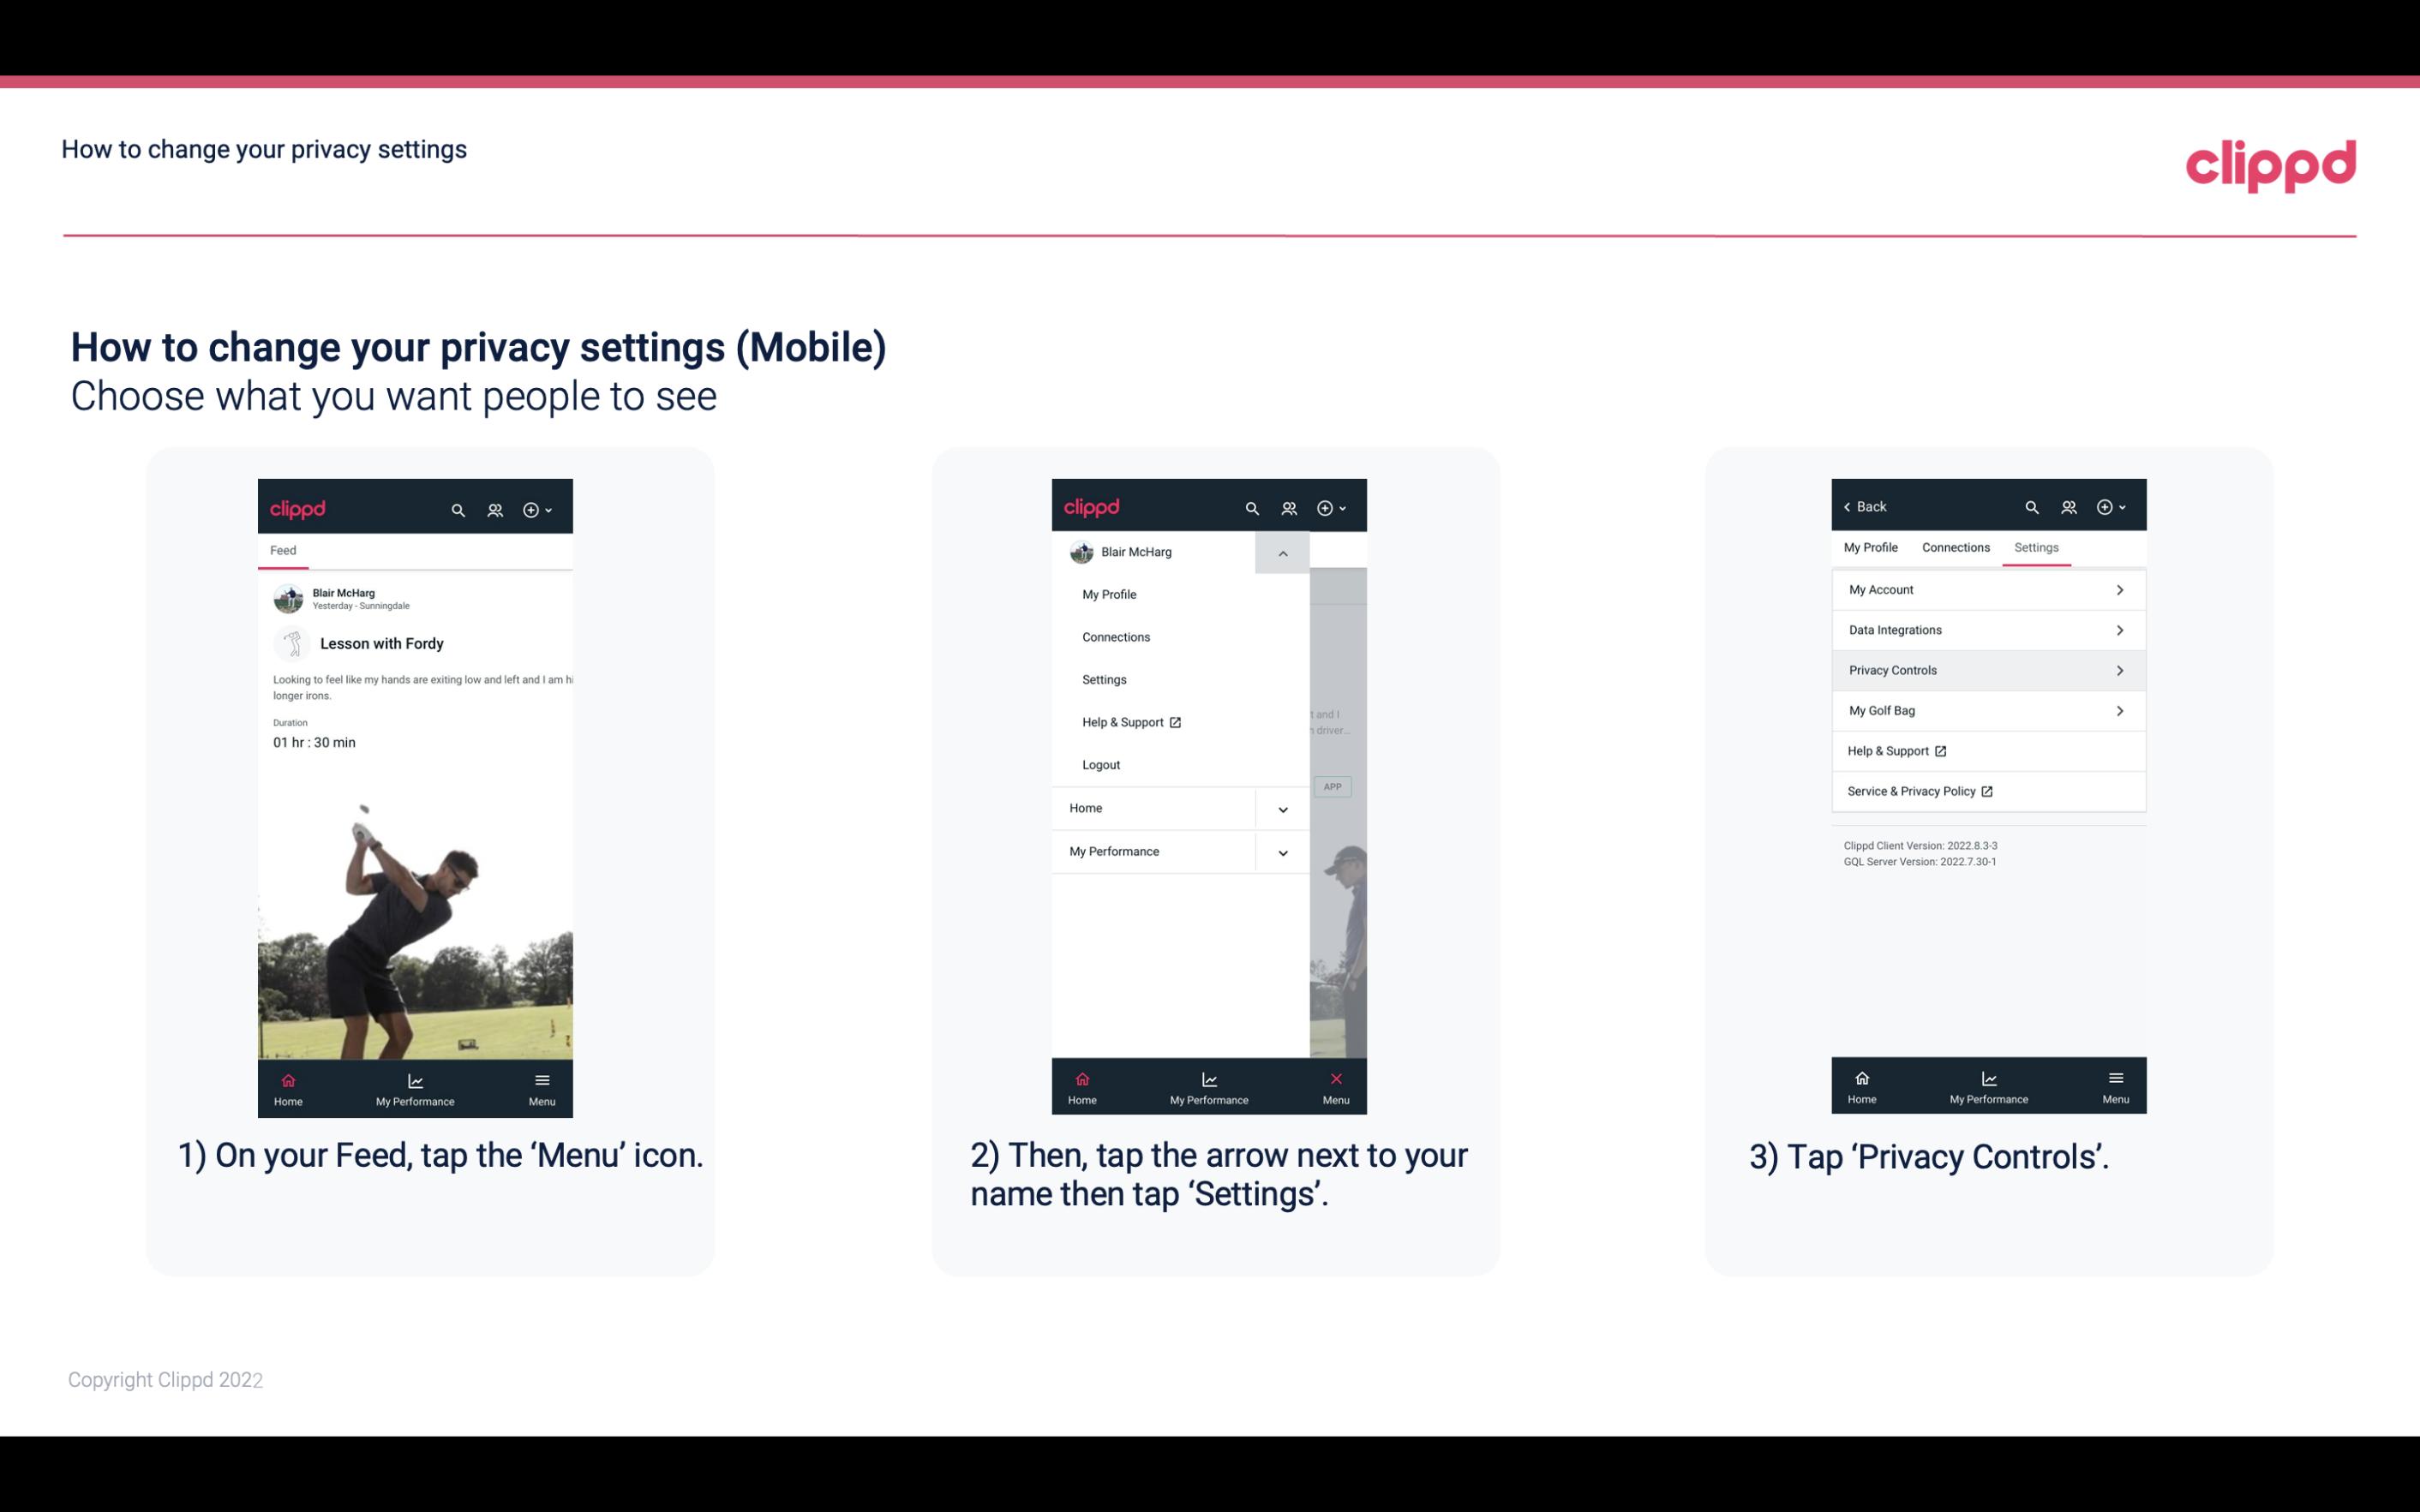Tap the clippd logo icon on feed
The image size is (2420, 1512).
pyautogui.click(x=300, y=507)
